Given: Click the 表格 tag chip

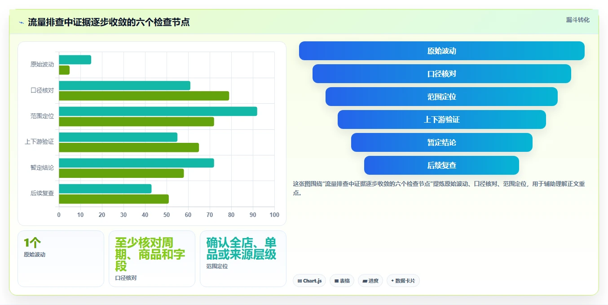Looking at the screenshot, I should pos(342,281).
